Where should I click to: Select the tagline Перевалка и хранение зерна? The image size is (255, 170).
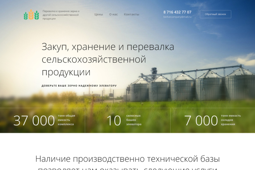pyautogui.click(x=61, y=15)
